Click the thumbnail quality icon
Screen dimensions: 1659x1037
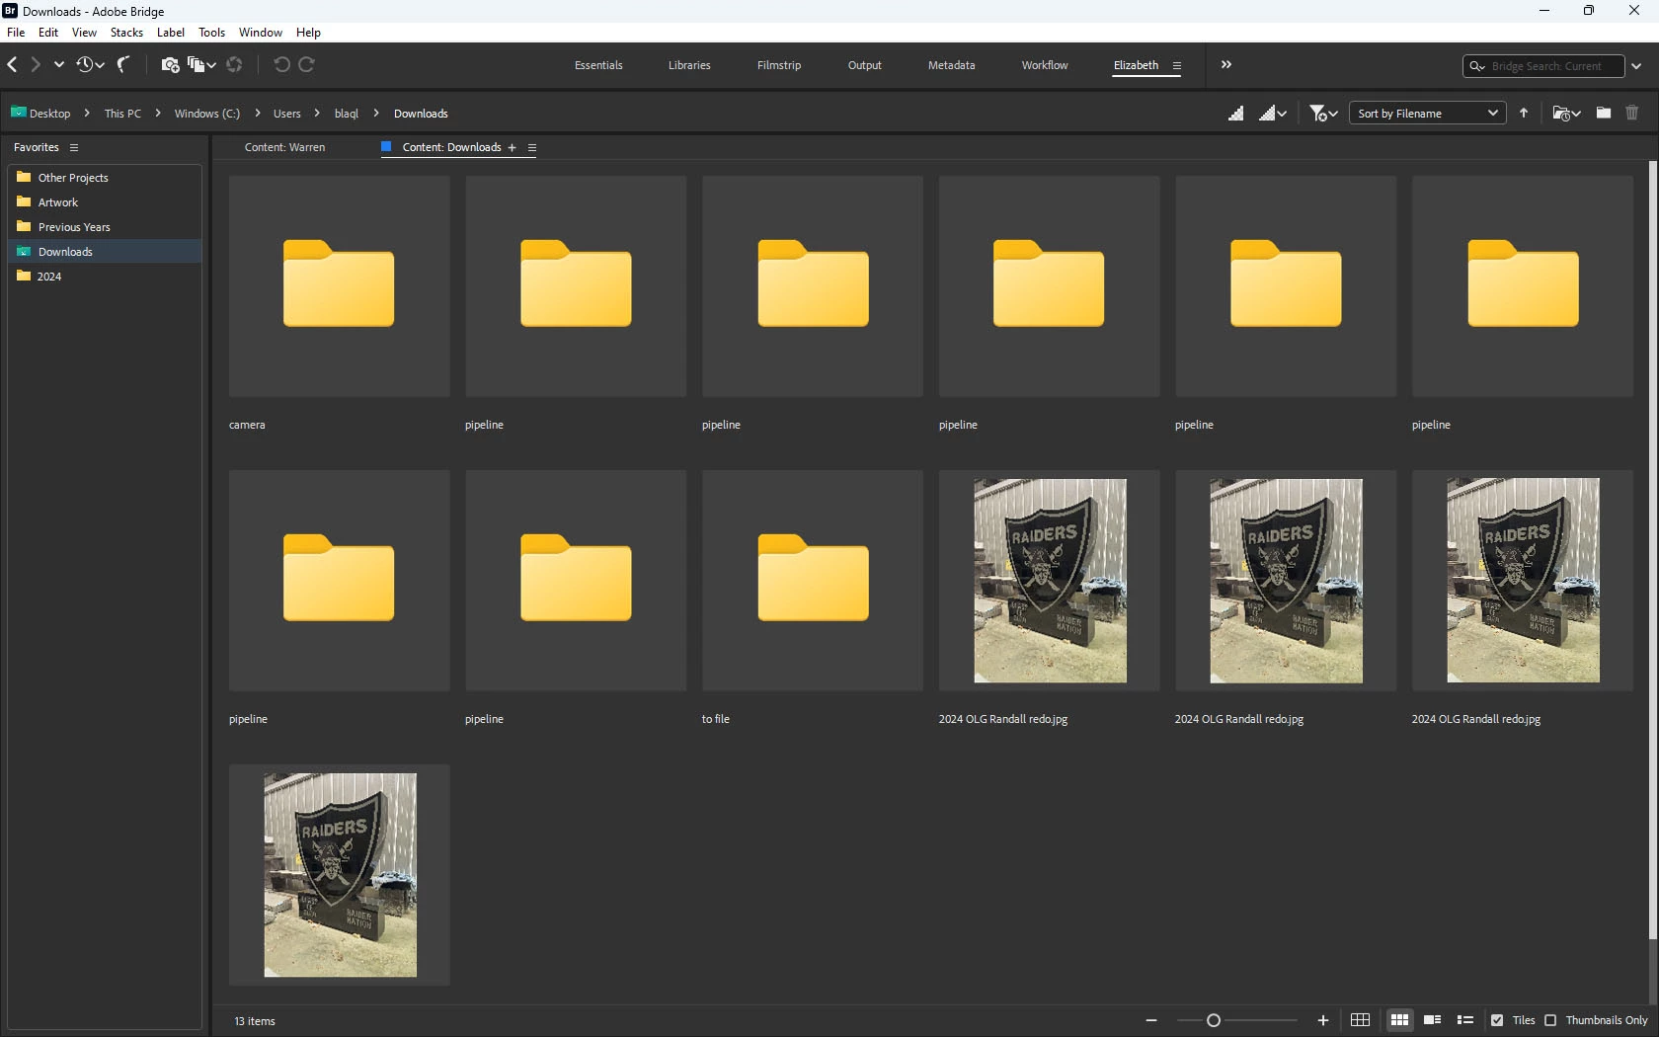[1235, 114]
